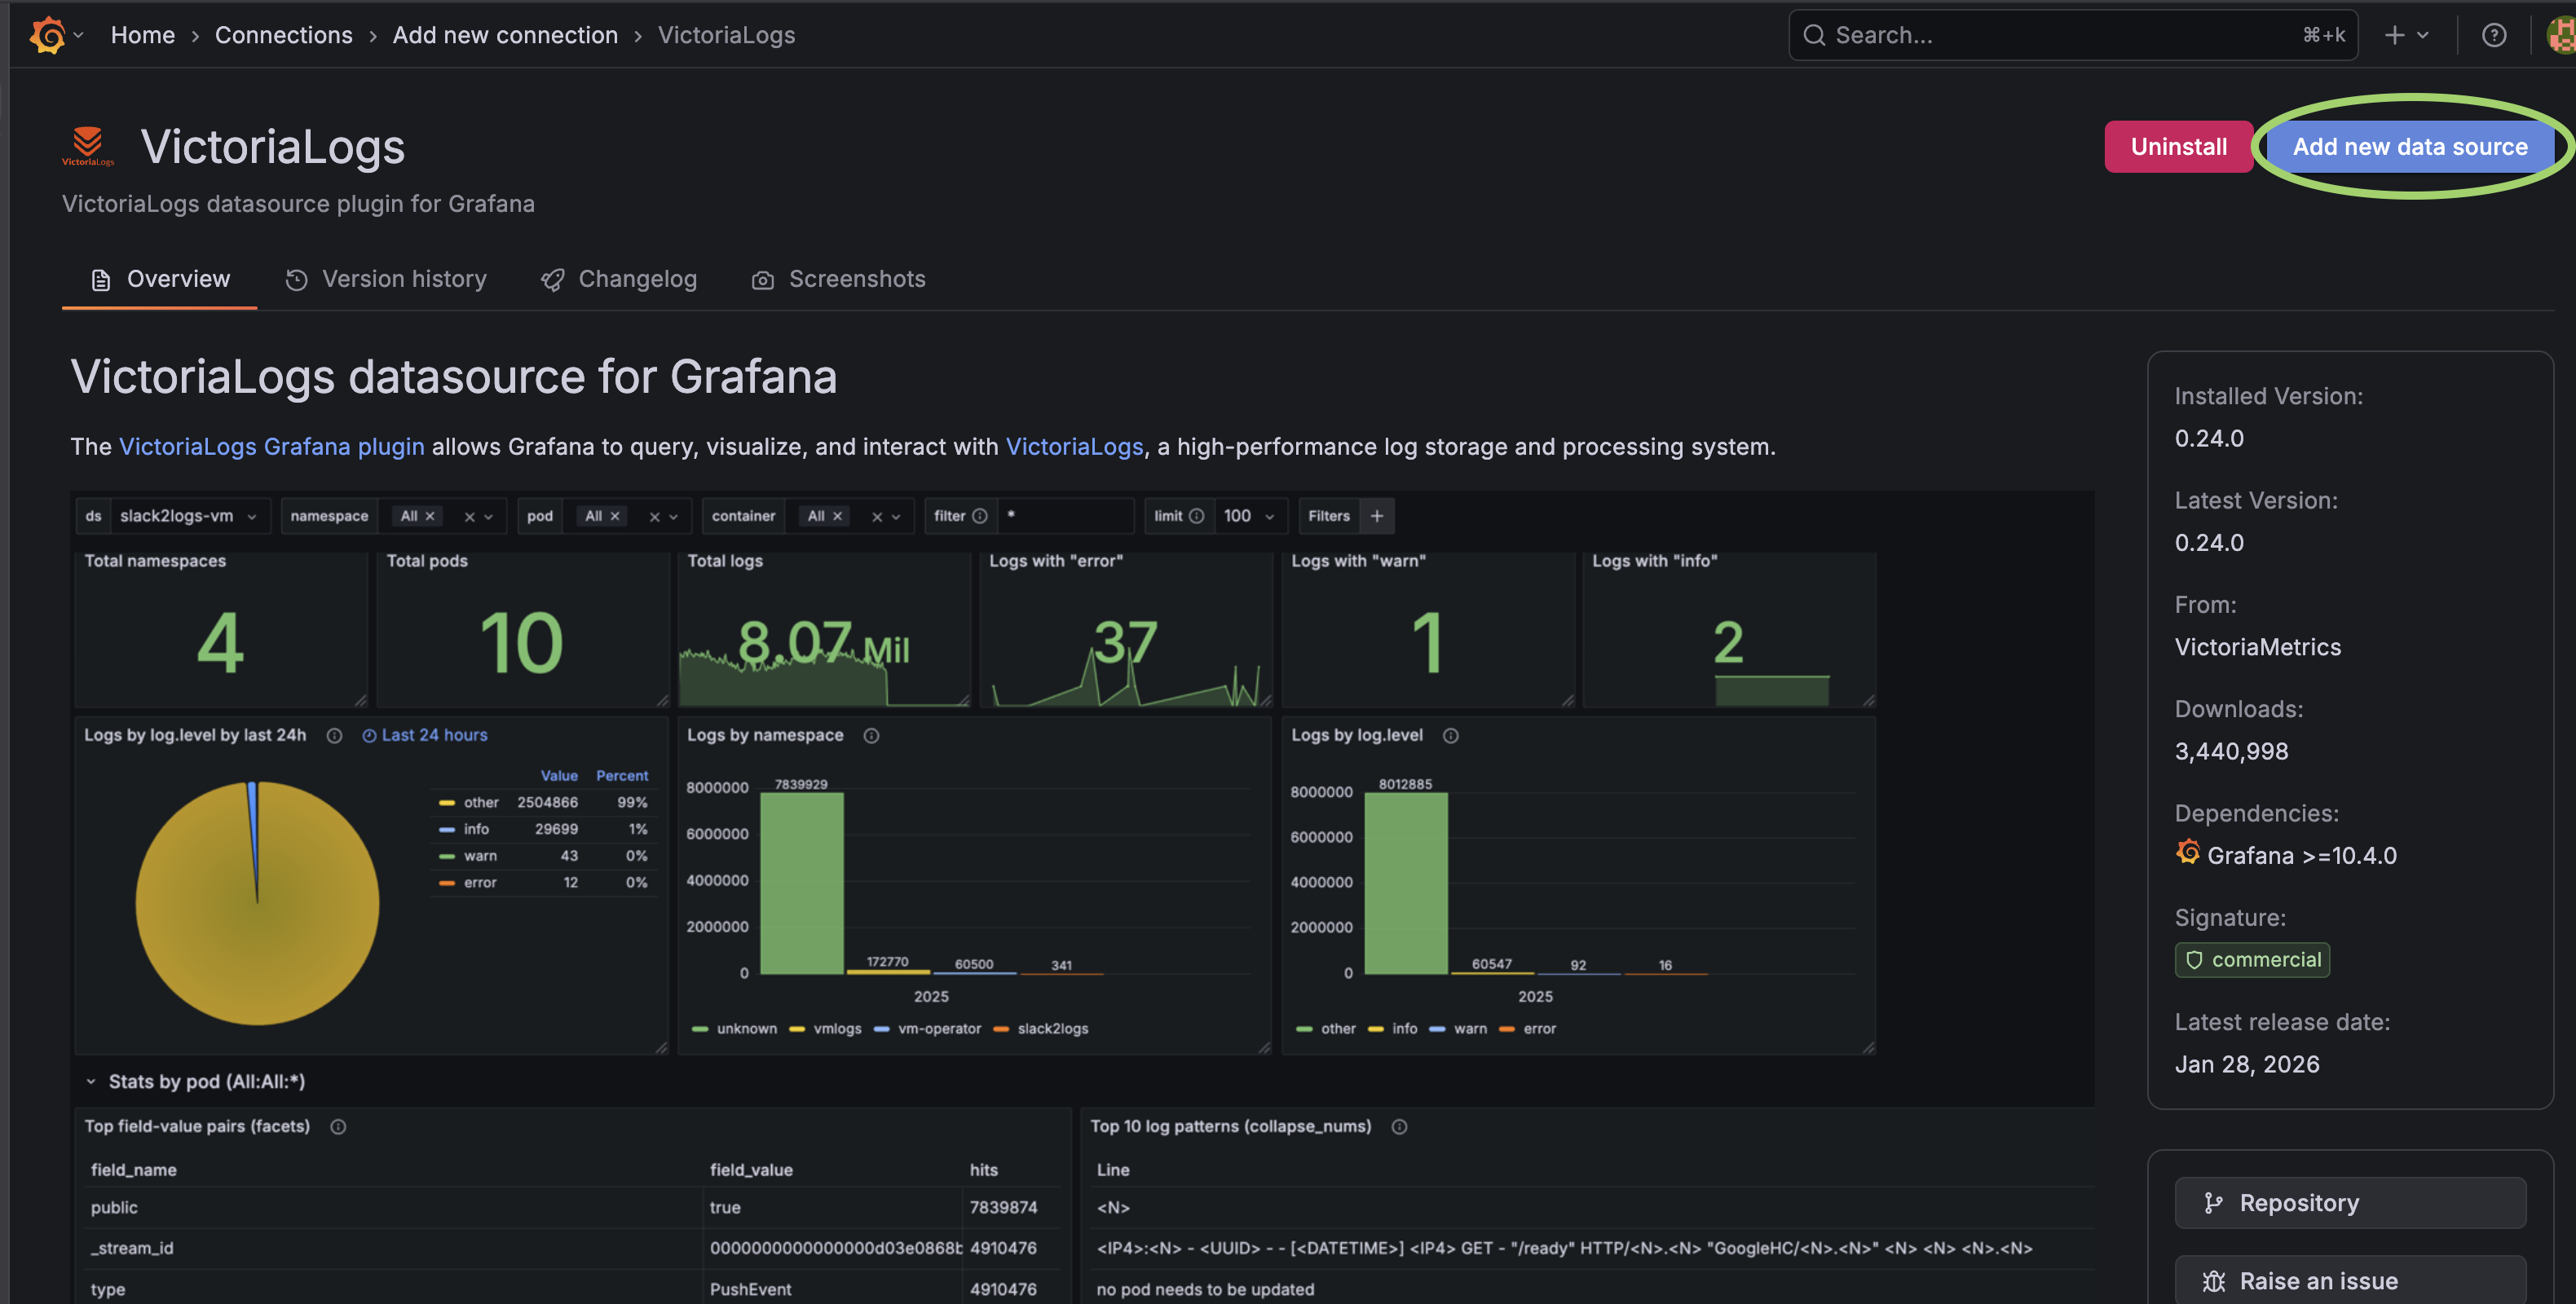Open the plus new item menu
The image size is (2576, 1304).
pyautogui.click(x=2406, y=35)
